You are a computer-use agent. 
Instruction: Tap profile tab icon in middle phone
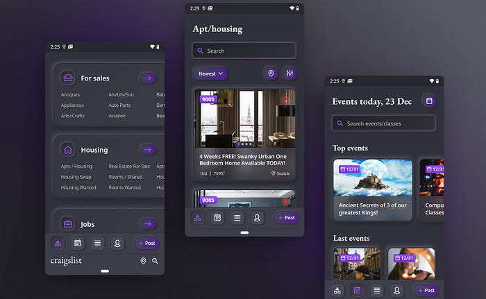pos(257,218)
